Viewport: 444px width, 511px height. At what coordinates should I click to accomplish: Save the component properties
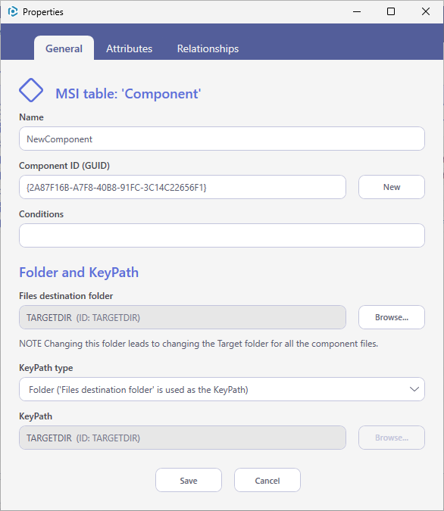(x=189, y=480)
